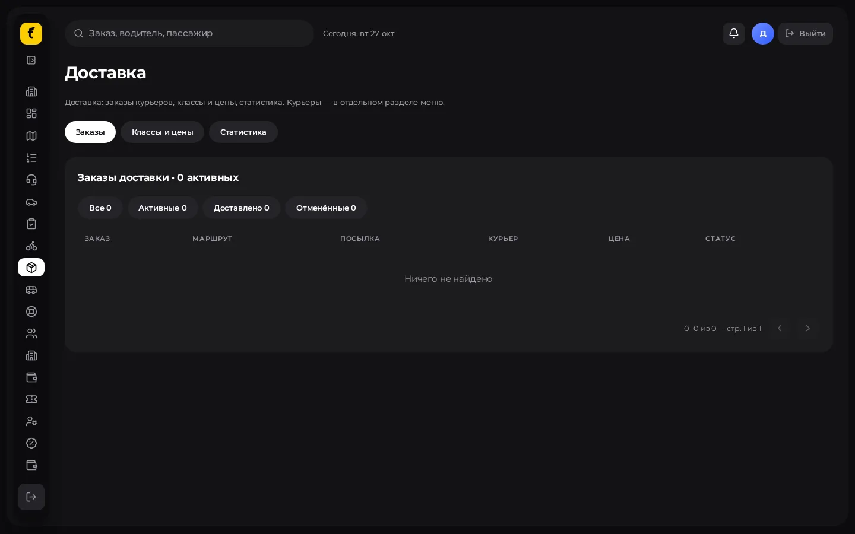This screenshot has height=534, width=855.
Task: Open the headset dispatcher icon
Action: (31, 180)
